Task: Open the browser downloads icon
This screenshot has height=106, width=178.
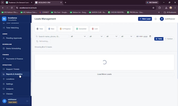Action: 166,8
